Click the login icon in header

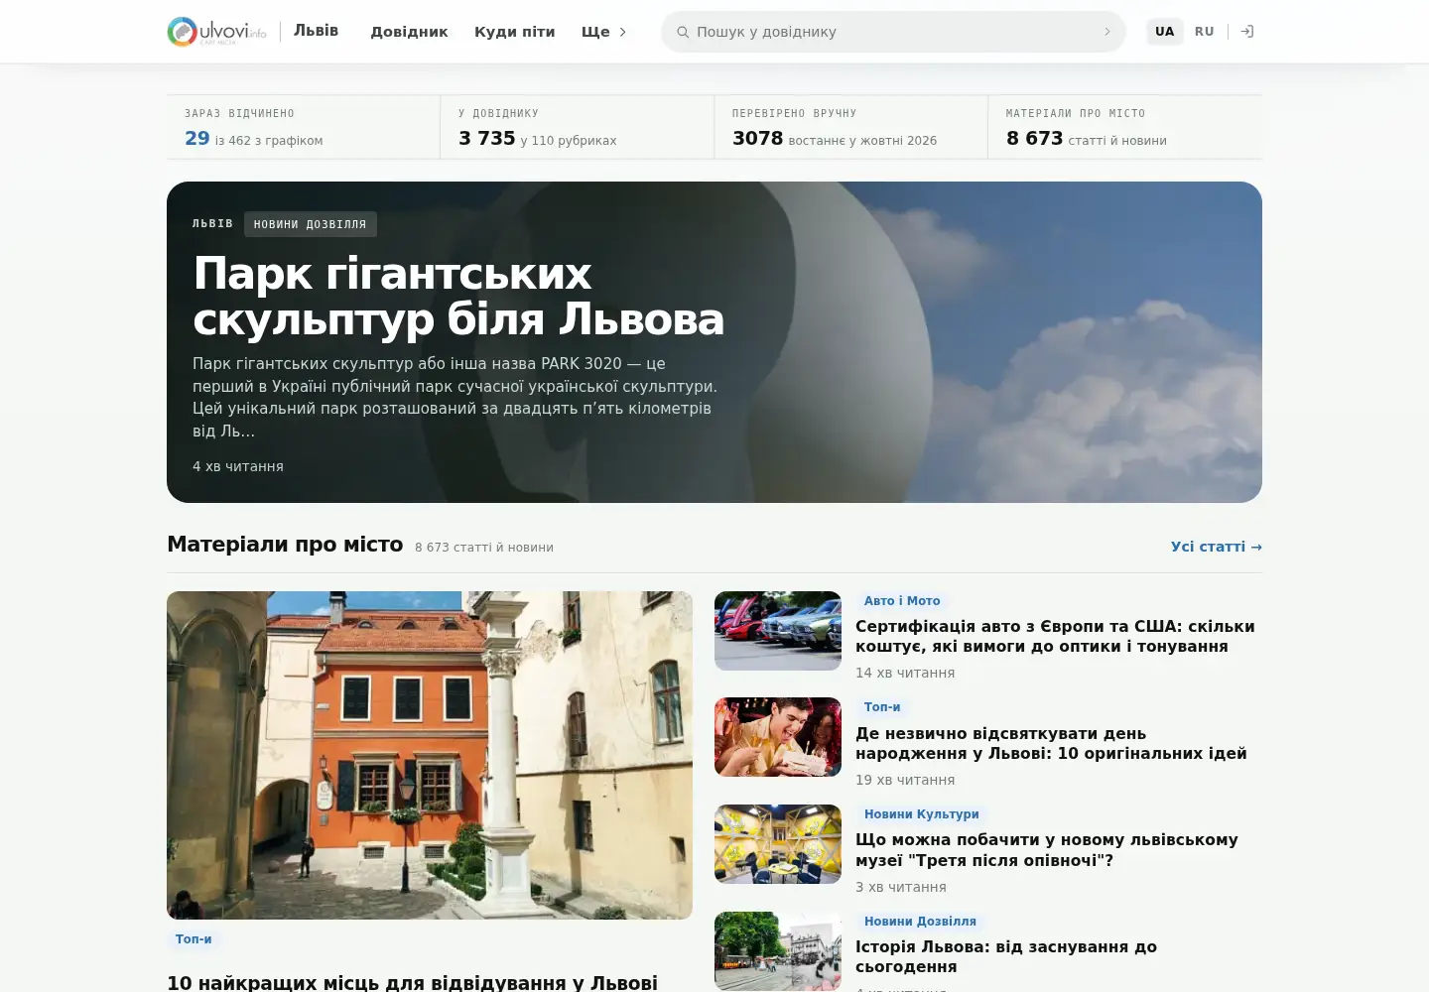(1247, 32)
